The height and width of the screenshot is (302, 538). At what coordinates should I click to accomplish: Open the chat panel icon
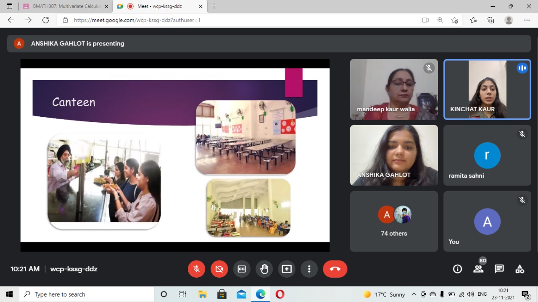[499, 269]
